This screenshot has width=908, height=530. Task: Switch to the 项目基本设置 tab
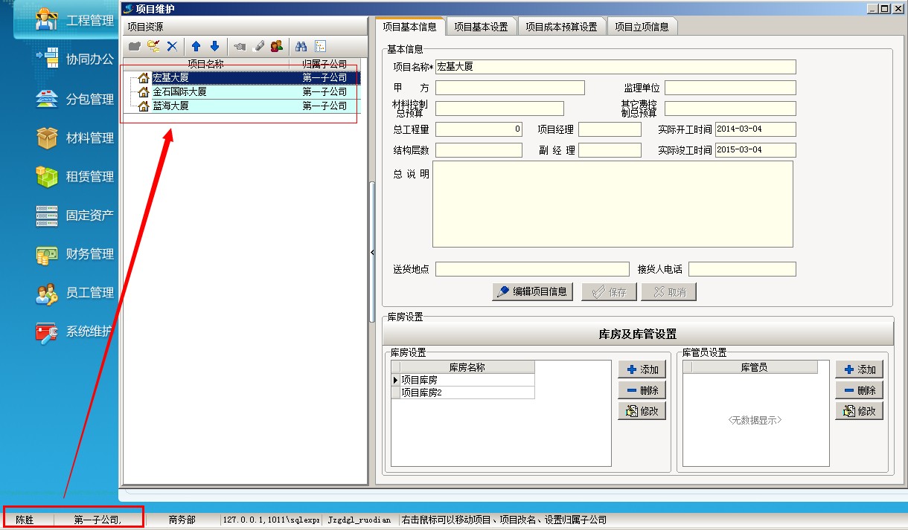click(481, 27)
